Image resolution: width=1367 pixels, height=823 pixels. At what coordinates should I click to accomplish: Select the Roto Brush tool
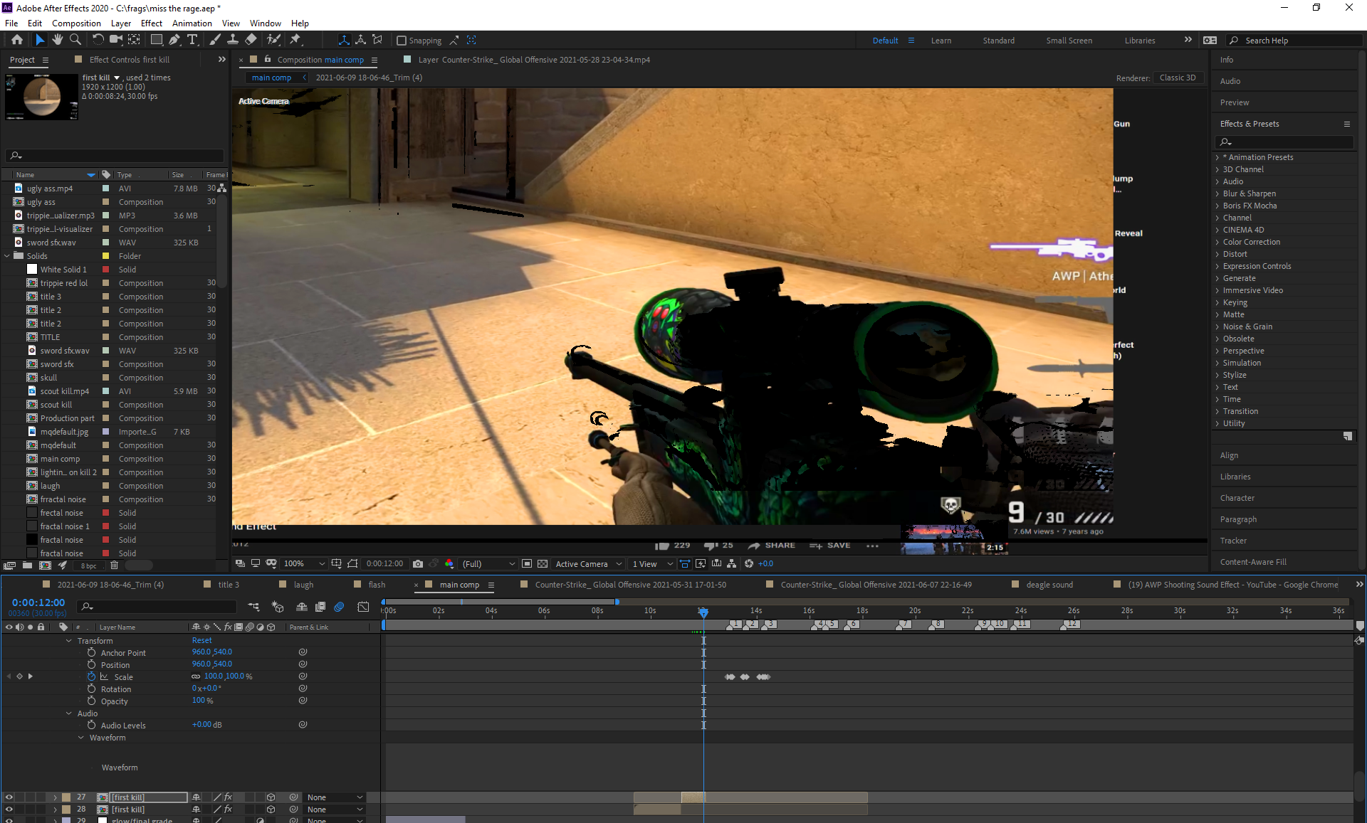pyautogui.click(x=273, y=41)
